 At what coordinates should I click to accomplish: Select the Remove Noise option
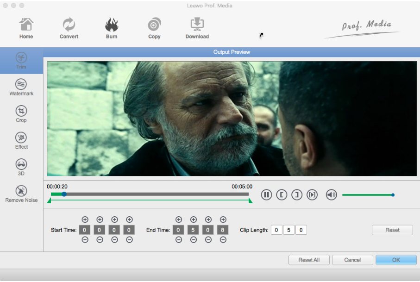click(21, 194)
